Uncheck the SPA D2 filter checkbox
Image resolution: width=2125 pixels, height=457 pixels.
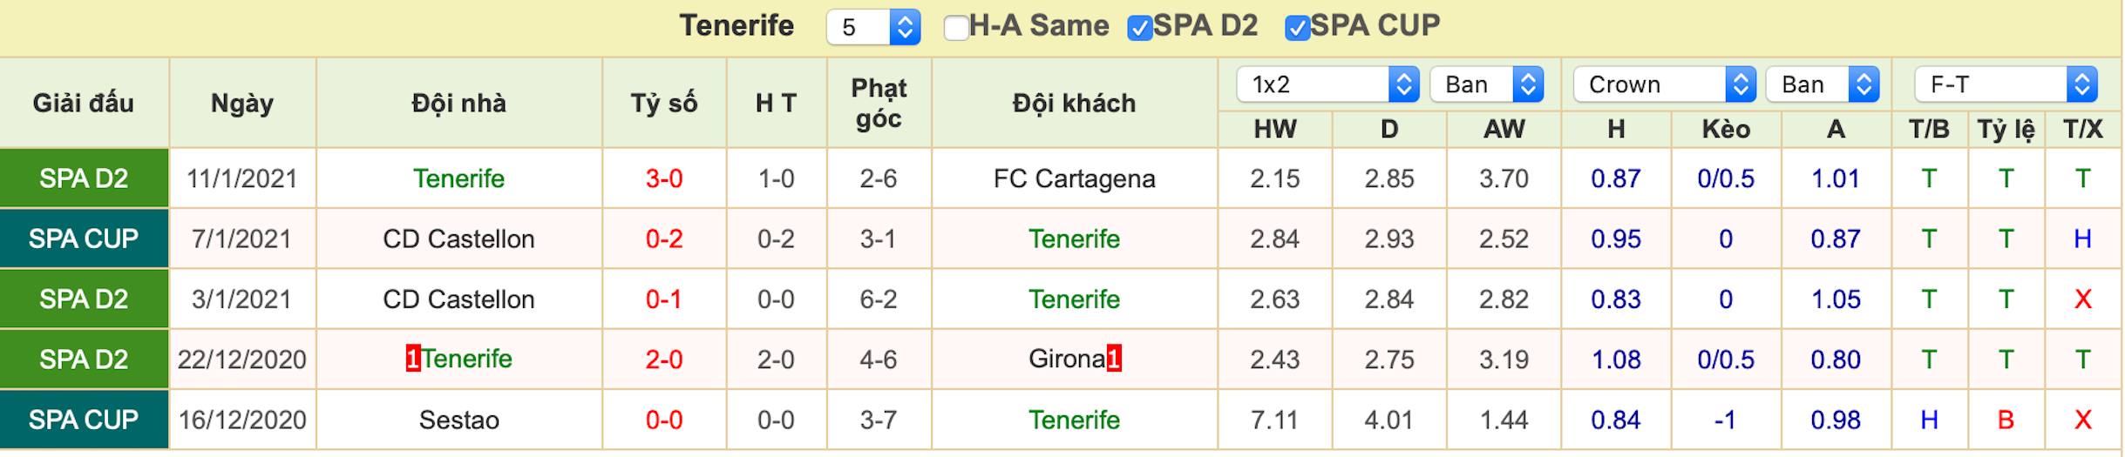1139,28
